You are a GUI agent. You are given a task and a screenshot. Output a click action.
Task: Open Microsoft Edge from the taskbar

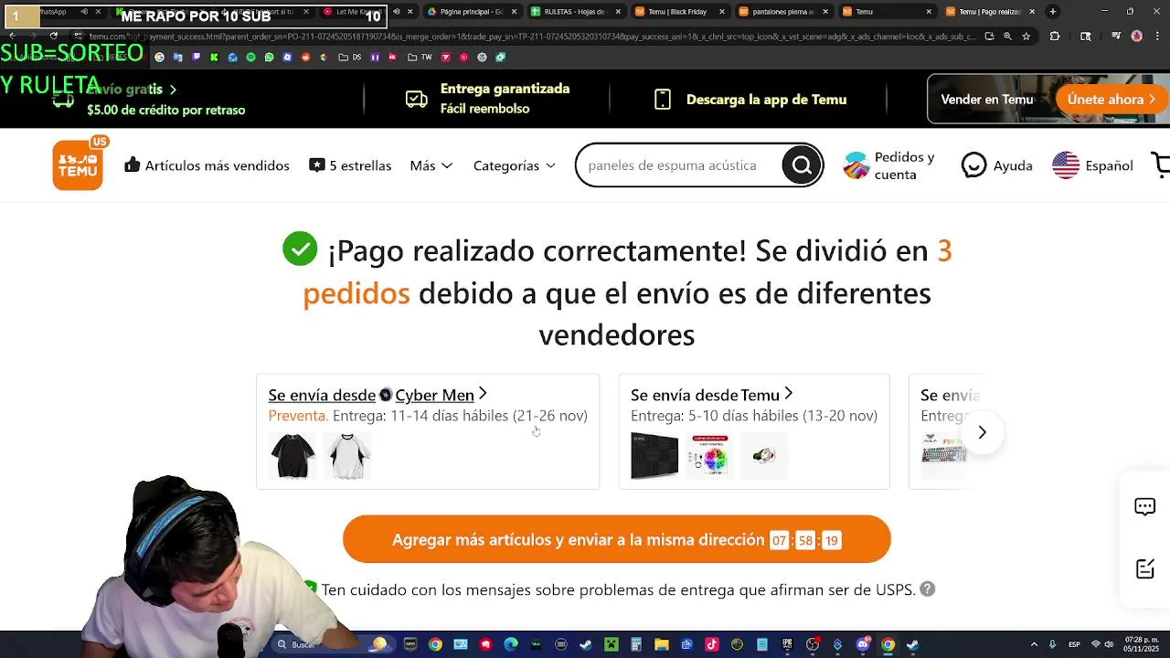tap(511, 645)
